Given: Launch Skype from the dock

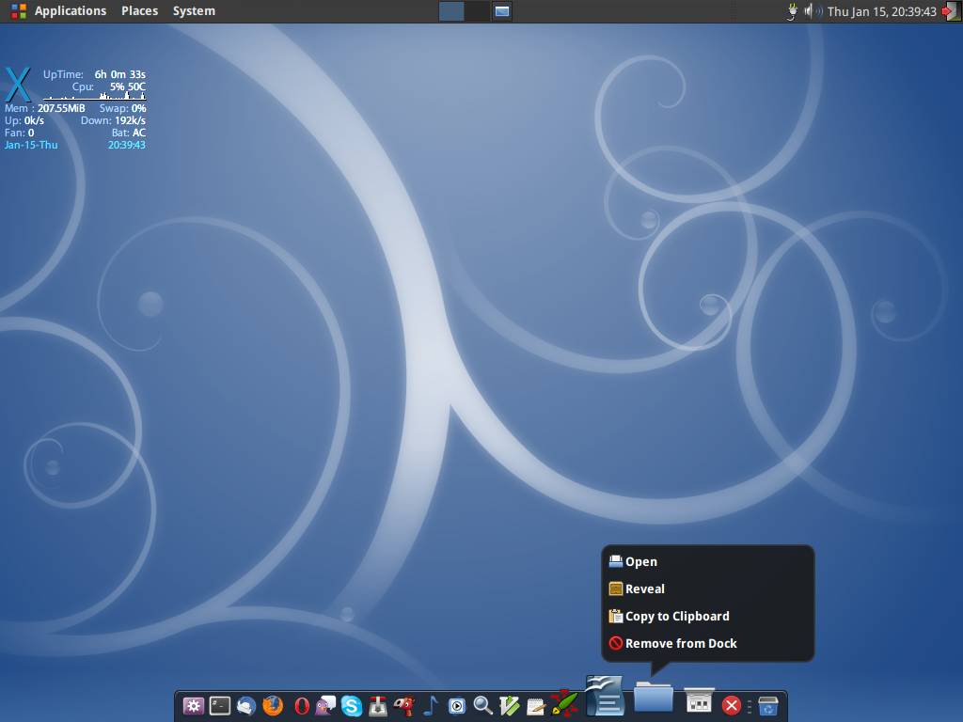Looking at the screenshot, I should coord(352,706).
